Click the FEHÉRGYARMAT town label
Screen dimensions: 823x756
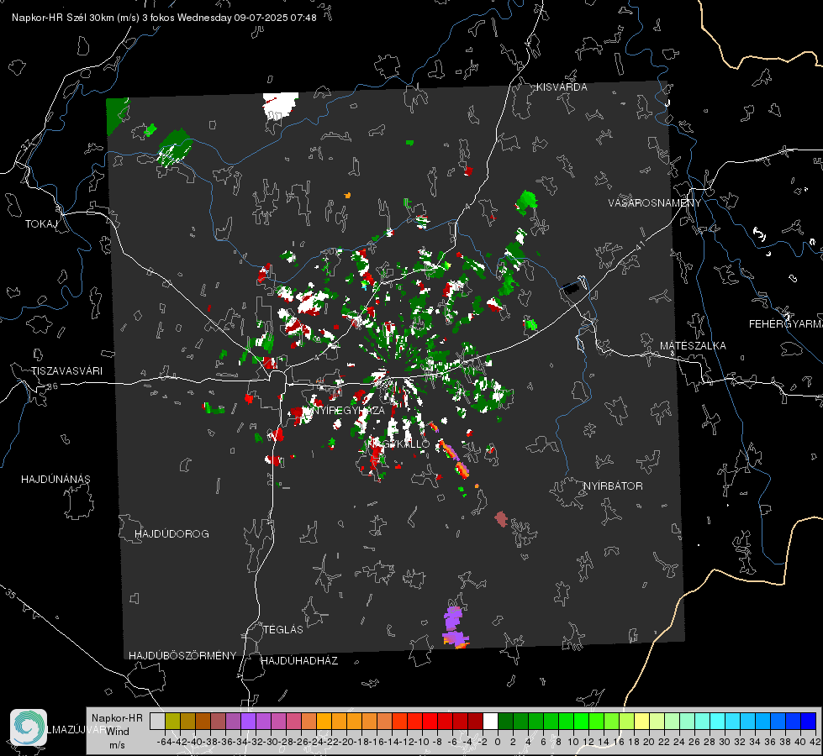(x=786, y=324)
